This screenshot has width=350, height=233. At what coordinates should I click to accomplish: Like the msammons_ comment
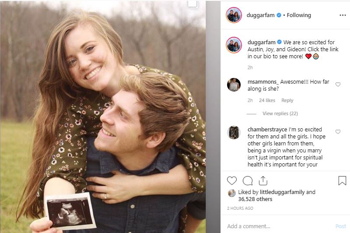pyautogui.click(x=338, y=85)
